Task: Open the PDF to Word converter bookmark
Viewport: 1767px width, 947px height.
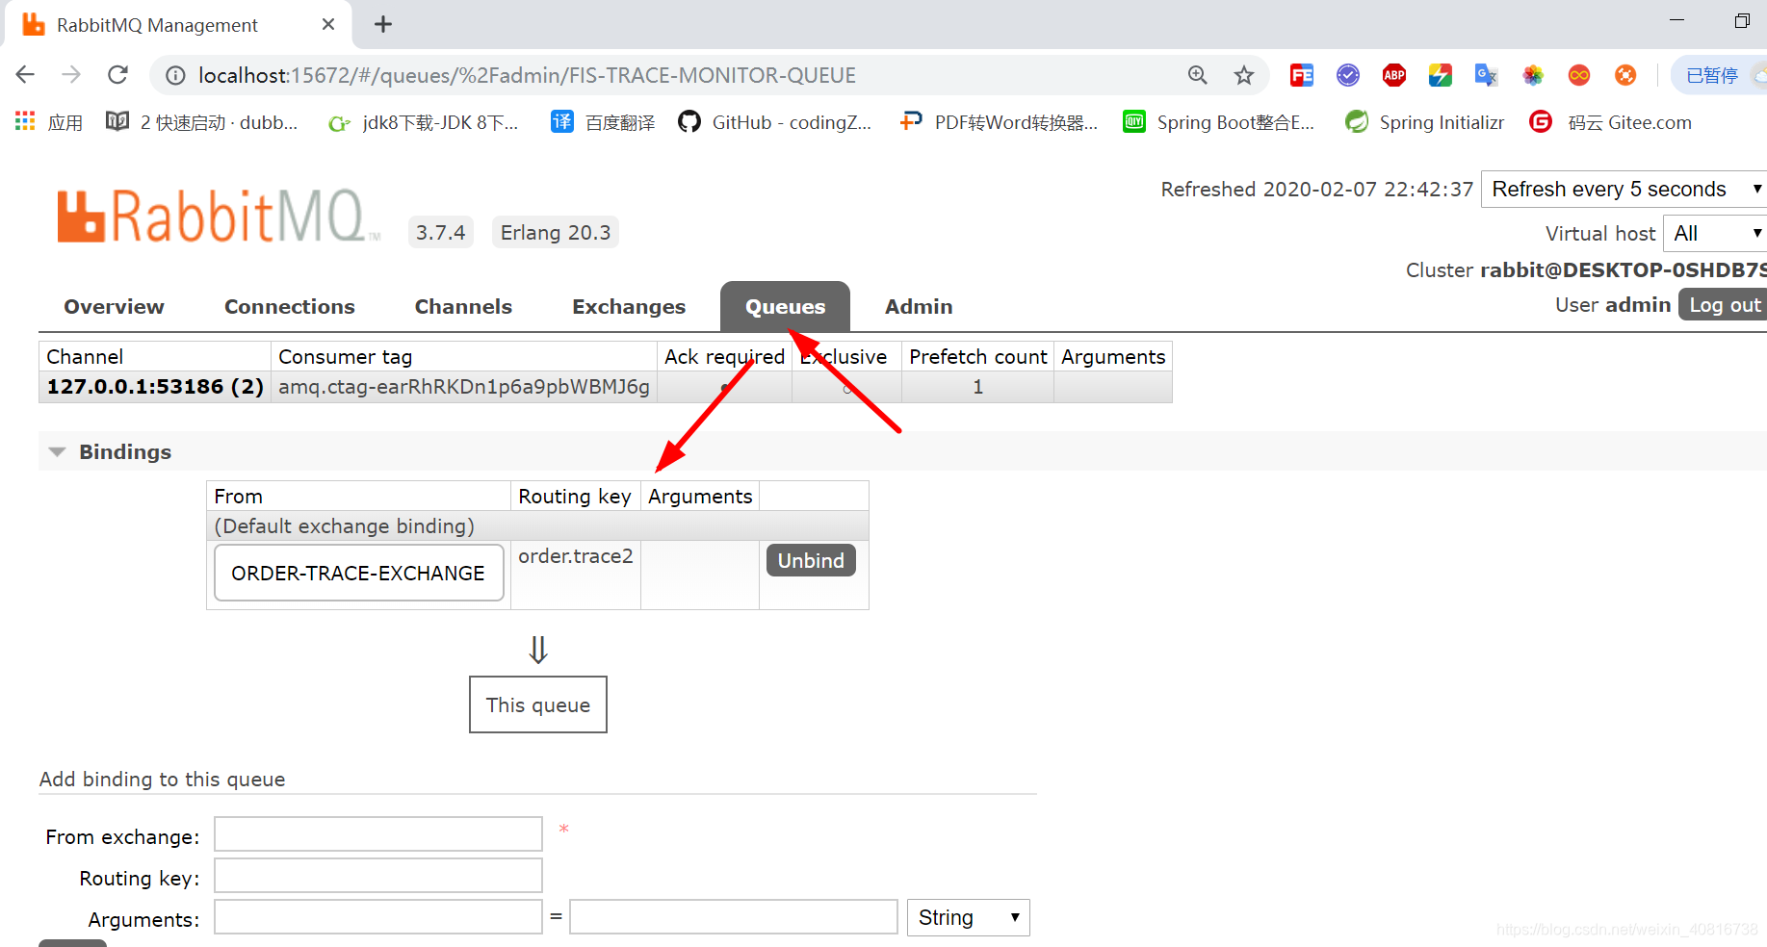Action: 1000,122
